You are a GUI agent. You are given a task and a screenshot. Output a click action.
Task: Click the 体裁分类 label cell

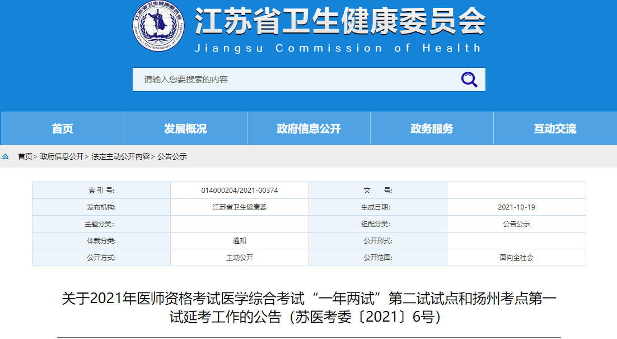(101, 240)
